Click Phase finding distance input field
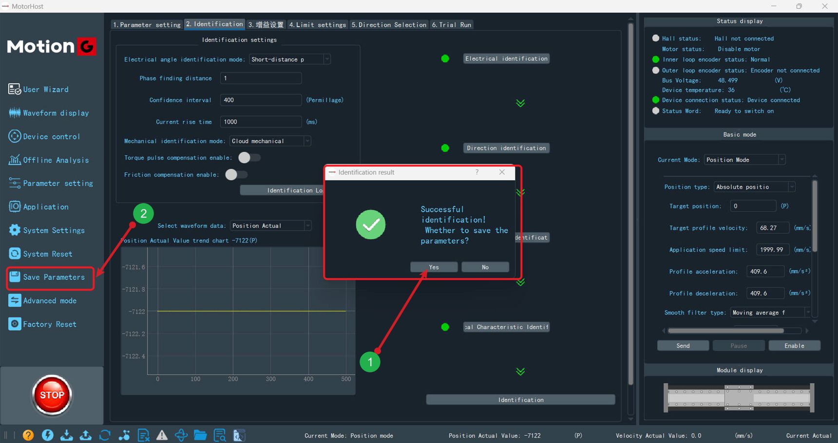Viewport: 838px width, 443px height. coord(261,78)
